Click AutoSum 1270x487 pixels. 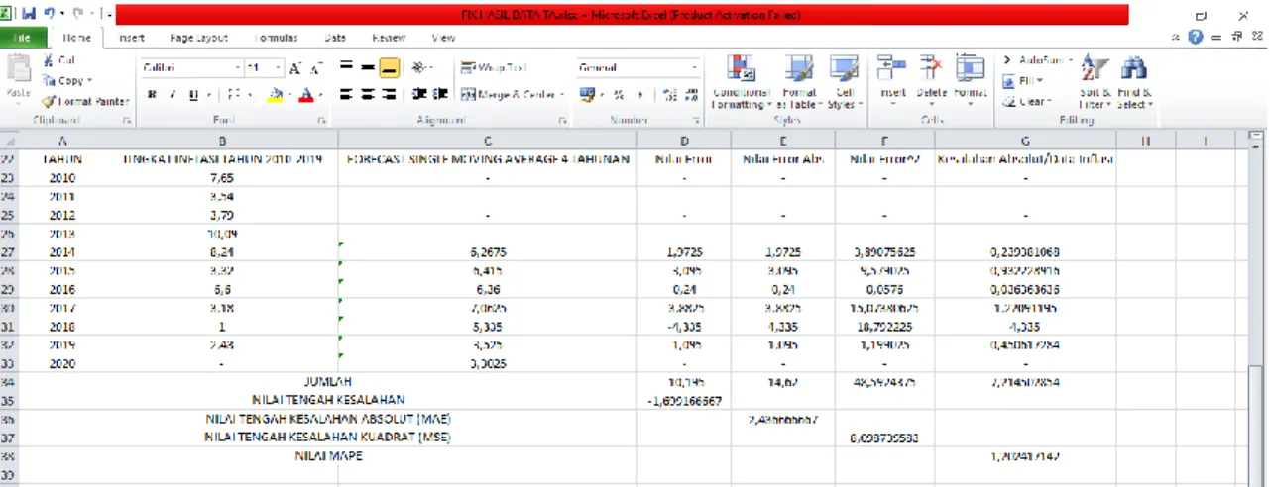(x=1037, y=60)
